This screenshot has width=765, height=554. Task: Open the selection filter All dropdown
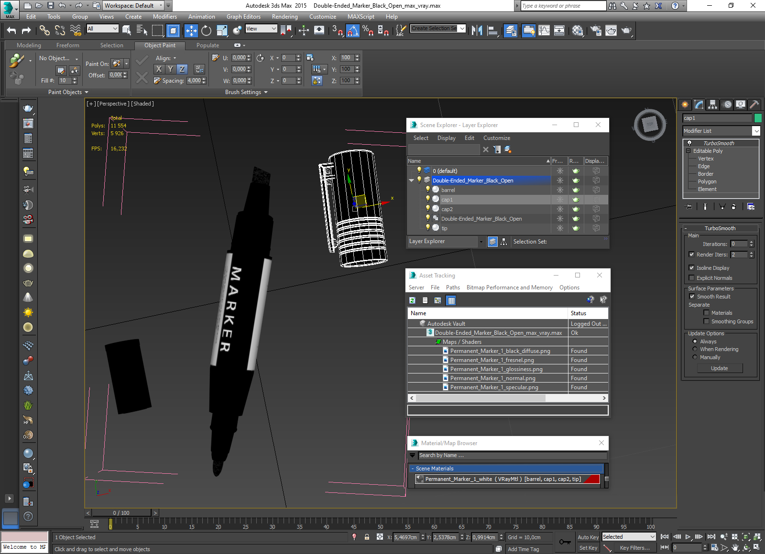pos(102,29)
